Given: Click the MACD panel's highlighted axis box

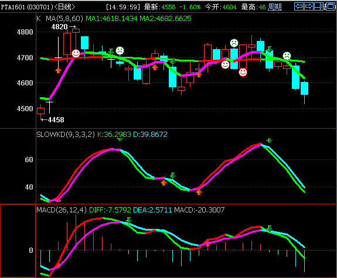Looking at the screenshot, I should click(18, 241).
